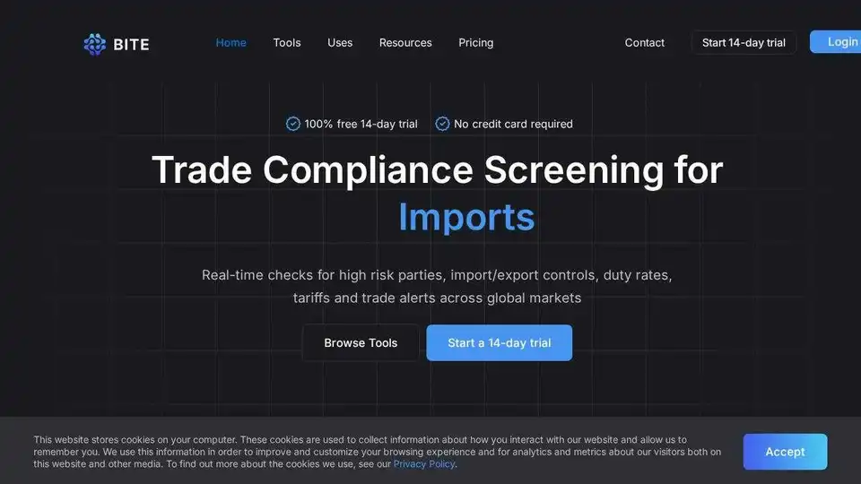Click the blue Imports headline word
Screen dimensions: 861x484
(x=466, y=217)
